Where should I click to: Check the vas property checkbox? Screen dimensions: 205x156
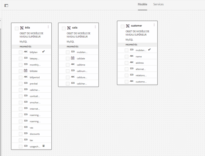tap(20, 128)
